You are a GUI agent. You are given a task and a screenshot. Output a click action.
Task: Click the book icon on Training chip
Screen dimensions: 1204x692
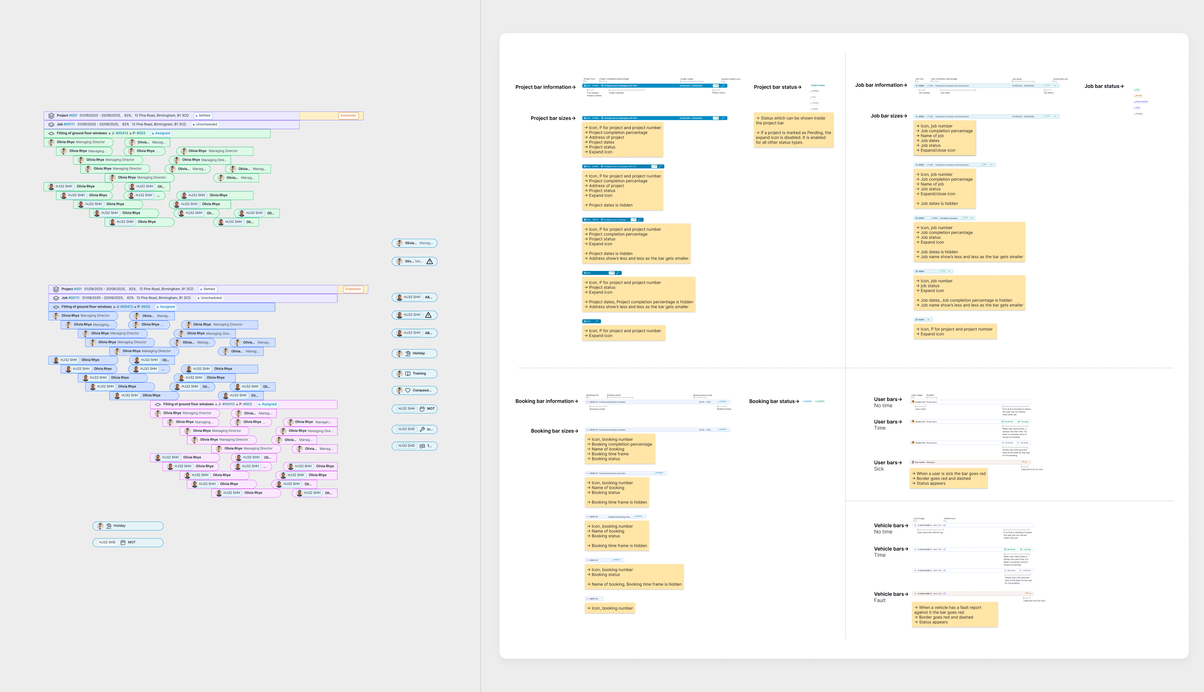pos(408,374)
